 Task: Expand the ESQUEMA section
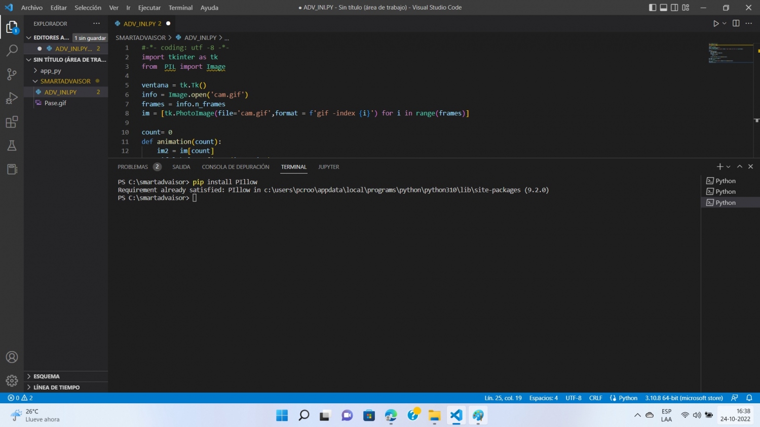point(47,376)
